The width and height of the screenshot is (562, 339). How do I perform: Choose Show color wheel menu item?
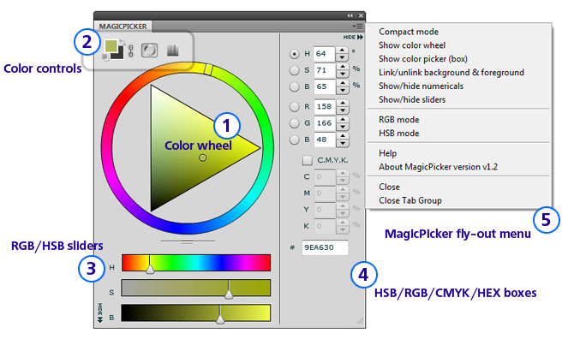coord(412,45)
